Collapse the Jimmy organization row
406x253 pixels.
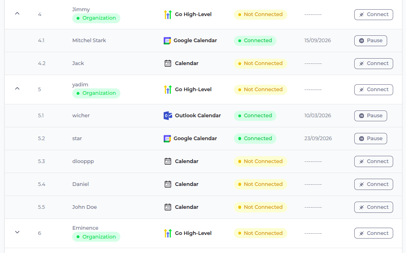(17, 13)
